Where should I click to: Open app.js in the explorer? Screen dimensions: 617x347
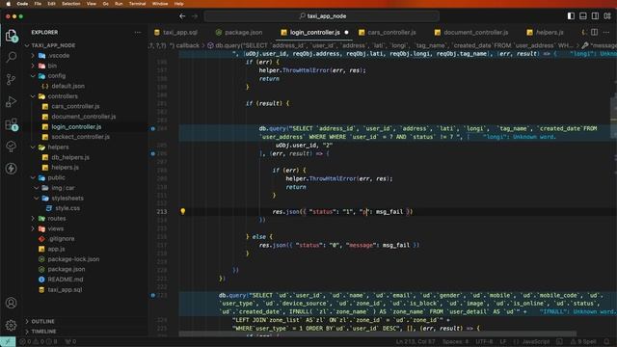coord(56,249)
